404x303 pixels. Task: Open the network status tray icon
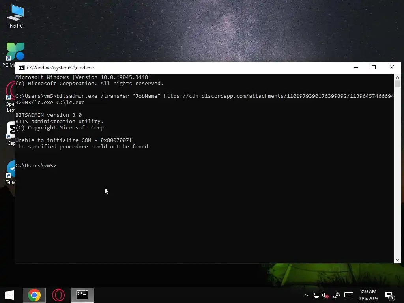pos(316,295)
